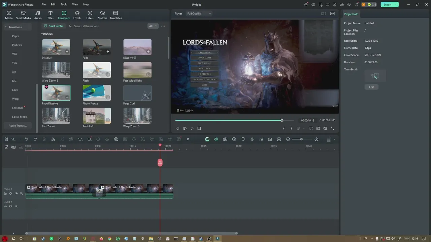Zoom in timeline with plus icon
This screenshot has height=242, width=431.
click(x=316, y=139)
